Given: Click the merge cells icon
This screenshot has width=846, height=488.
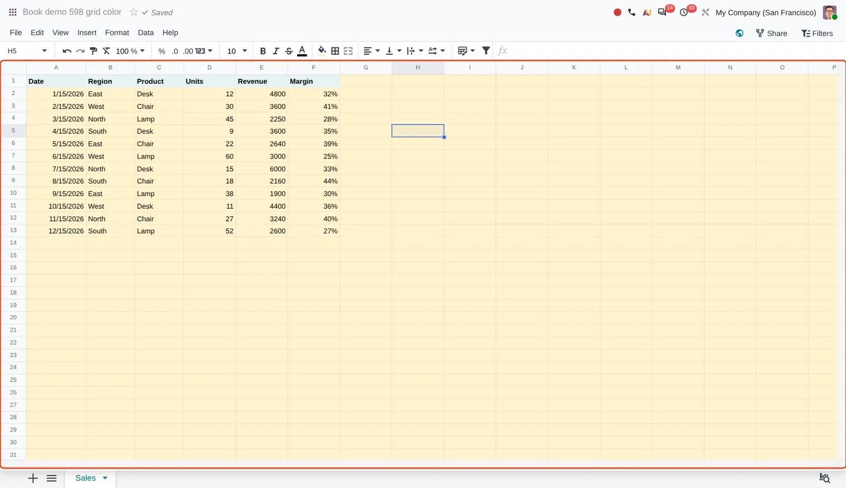Looking at the screenshot, I should click(348, 51).
